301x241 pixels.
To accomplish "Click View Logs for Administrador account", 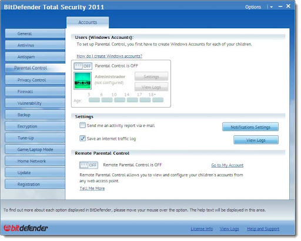I will click(151, 87).
